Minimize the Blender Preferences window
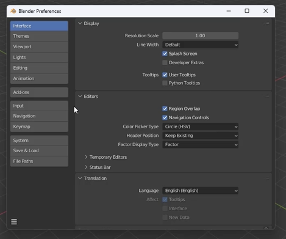Screen dimensions: 286x239 click(229, 11)
